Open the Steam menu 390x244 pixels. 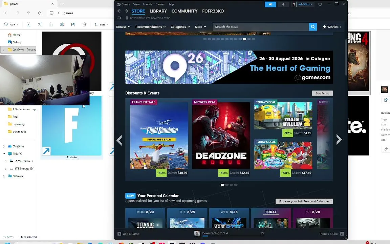click(x=126, y=4)
